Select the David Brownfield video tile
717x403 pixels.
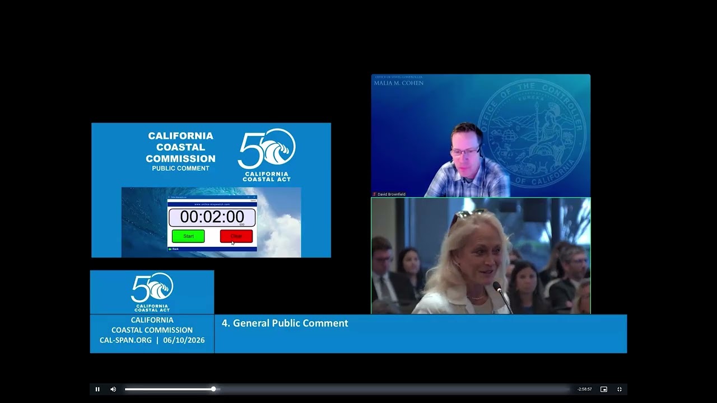click(x=481, y=135)
